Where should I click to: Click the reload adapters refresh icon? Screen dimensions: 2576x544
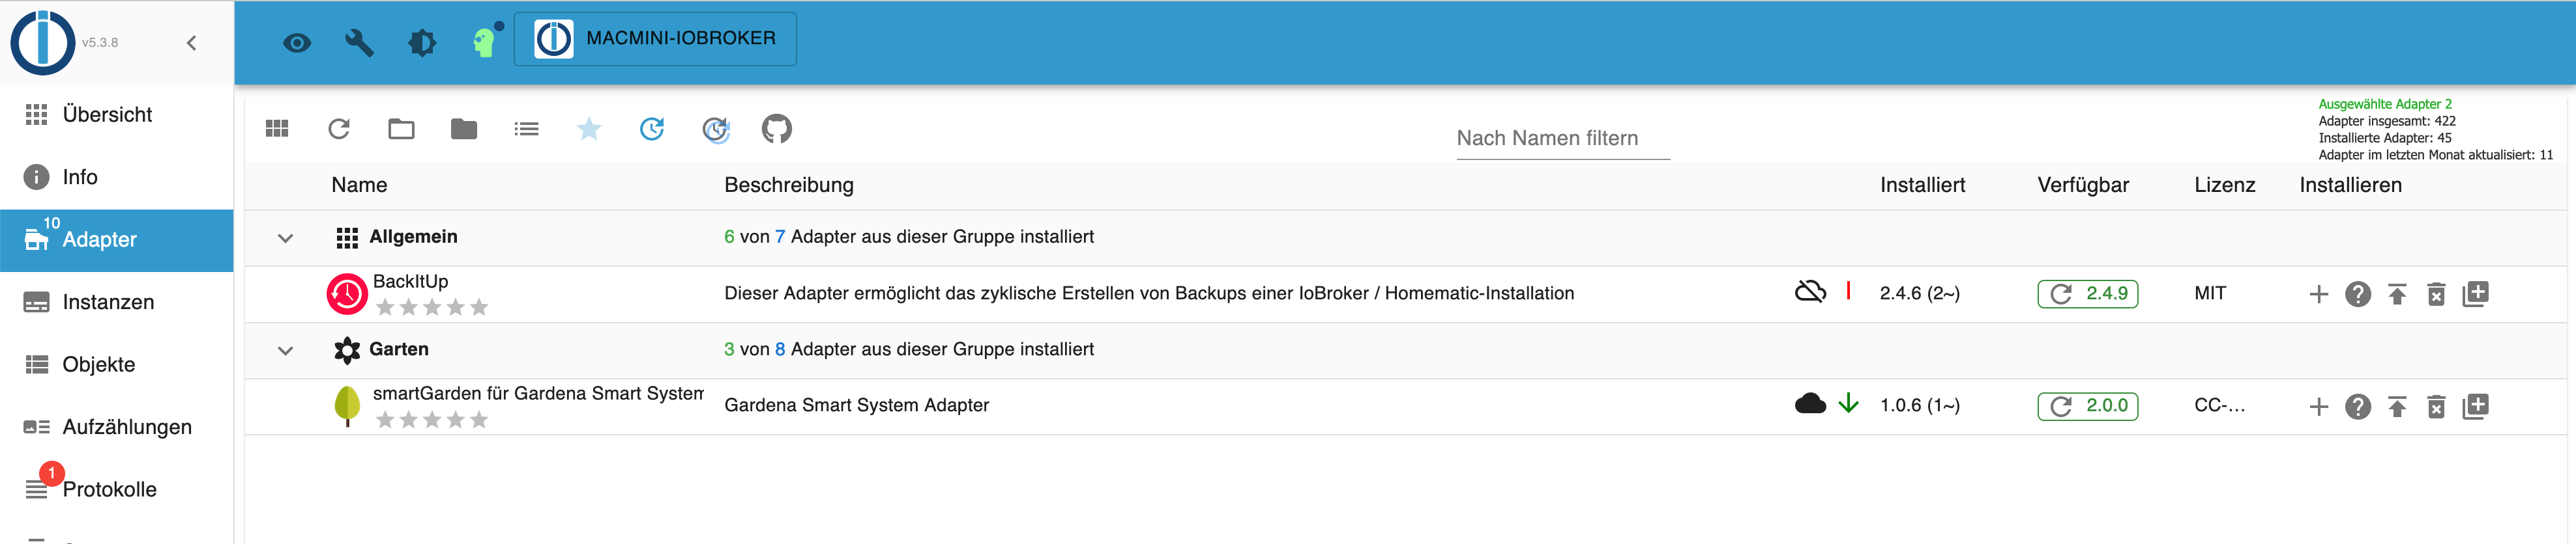pyautogui.click(x=339, y=129)
